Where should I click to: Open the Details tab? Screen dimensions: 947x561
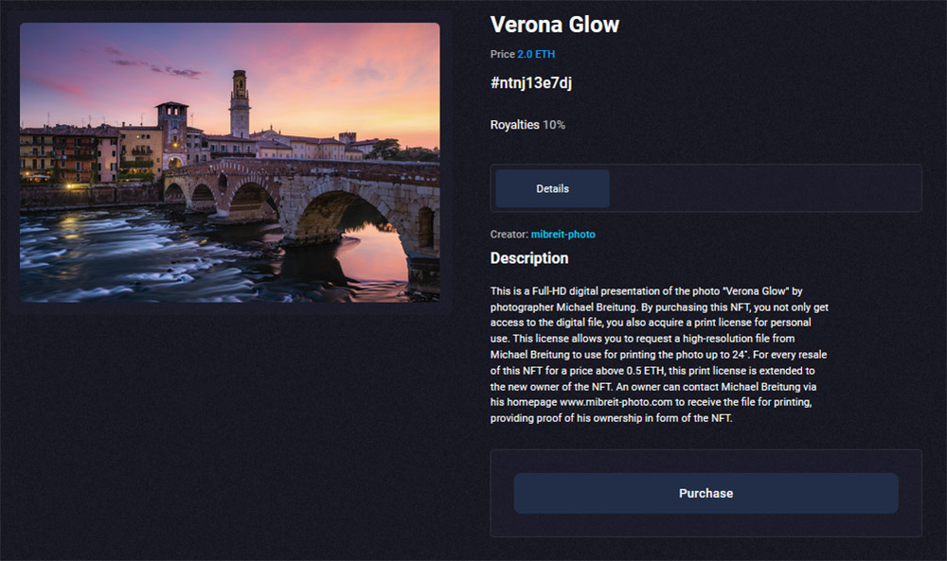552,188
